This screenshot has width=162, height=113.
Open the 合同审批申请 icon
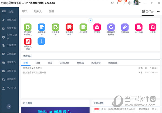28,41
